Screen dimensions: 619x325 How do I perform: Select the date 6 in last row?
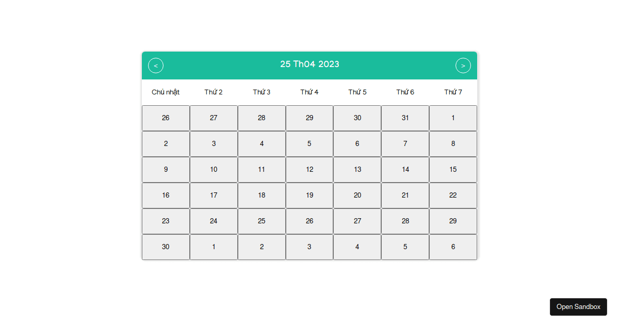[x=453, y=247]
